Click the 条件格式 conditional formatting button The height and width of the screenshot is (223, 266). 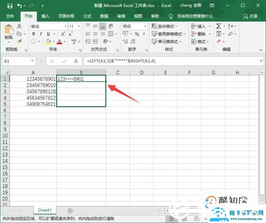(x=168, y=26)
